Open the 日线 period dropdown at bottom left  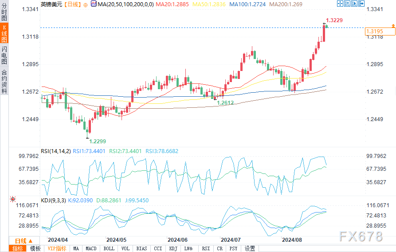pos(24,240)
